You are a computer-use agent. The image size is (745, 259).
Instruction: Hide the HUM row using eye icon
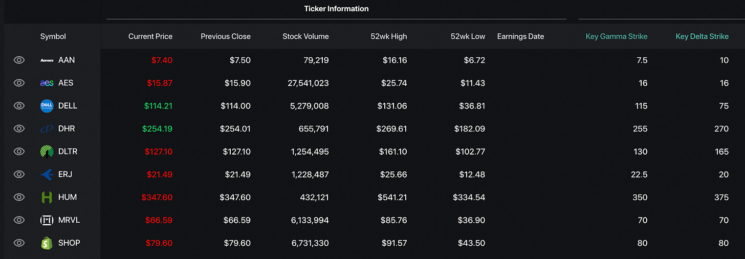point(19,197)
